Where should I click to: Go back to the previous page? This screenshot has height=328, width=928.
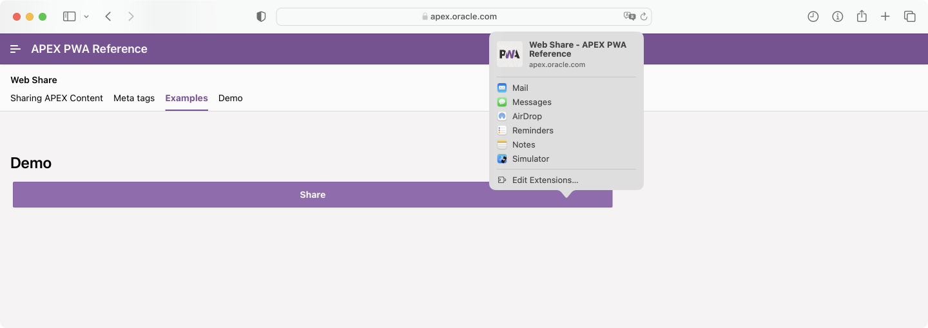point(108,17)
